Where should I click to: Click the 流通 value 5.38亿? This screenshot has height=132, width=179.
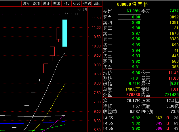point(172,106)
